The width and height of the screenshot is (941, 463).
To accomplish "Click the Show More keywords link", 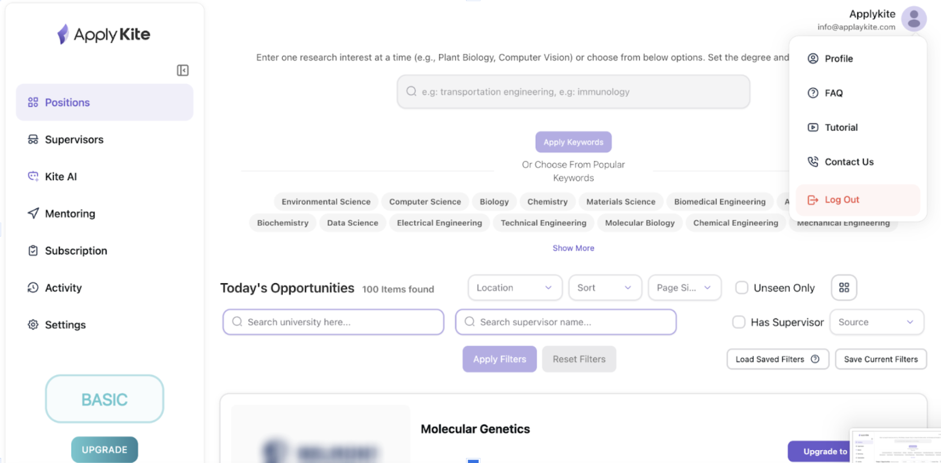I will coord(573,248).
